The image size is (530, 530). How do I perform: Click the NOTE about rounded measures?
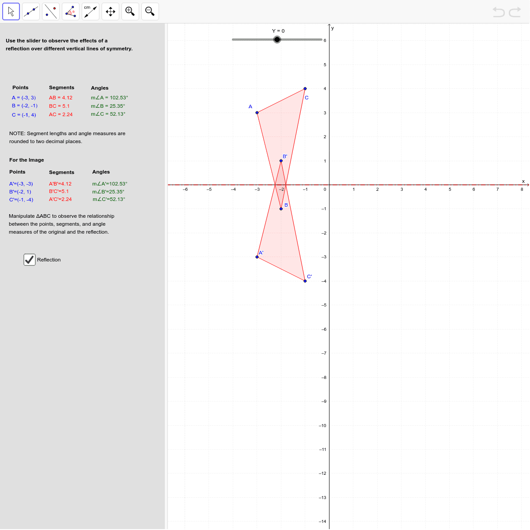[x=67, y=137]
